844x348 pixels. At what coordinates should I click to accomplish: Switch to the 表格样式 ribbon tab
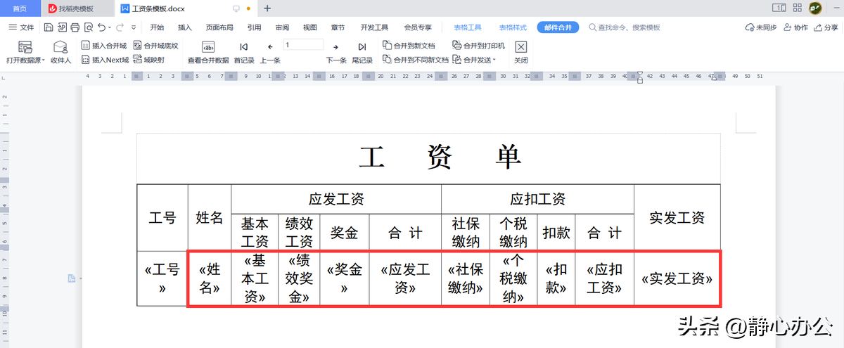click(513, 27)
